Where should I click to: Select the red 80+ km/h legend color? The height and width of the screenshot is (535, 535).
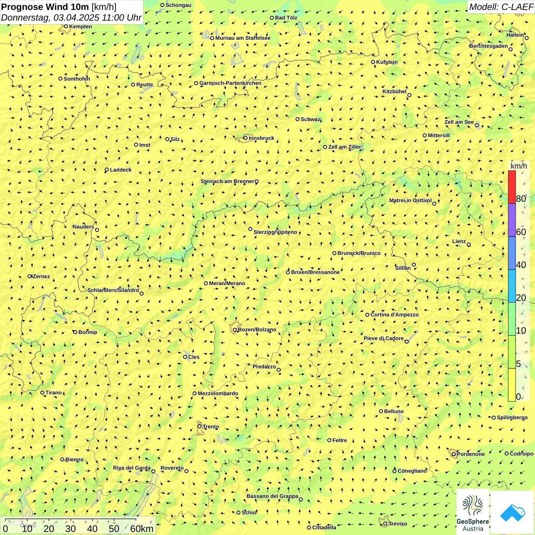pyautogui.click(x=512, y=187)
